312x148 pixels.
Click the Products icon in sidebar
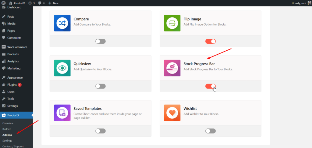[x=4, y=54]
